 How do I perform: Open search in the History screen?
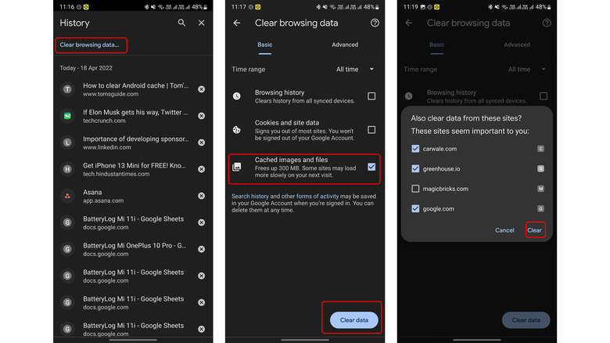(x=181, y=23)
